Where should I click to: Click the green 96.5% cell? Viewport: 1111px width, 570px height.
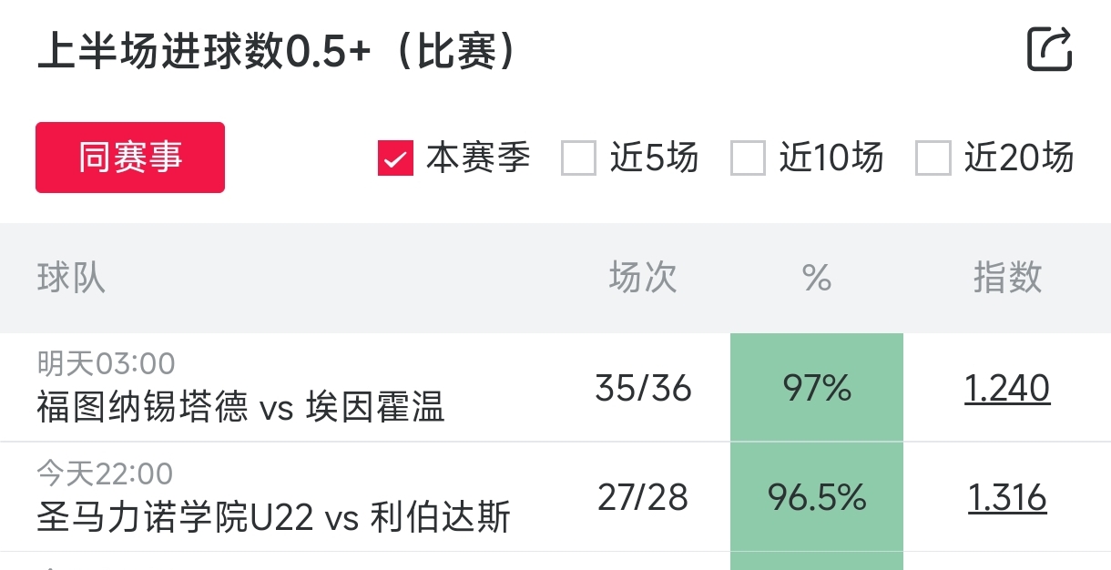coord(817,498)
